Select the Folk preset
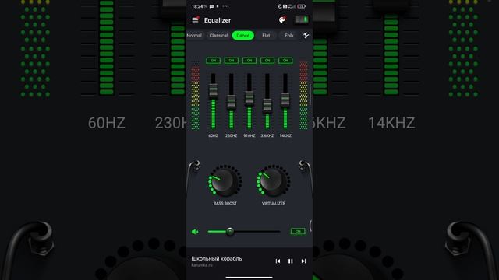This screenshot has width=499, height=280. tap(289, 36)
